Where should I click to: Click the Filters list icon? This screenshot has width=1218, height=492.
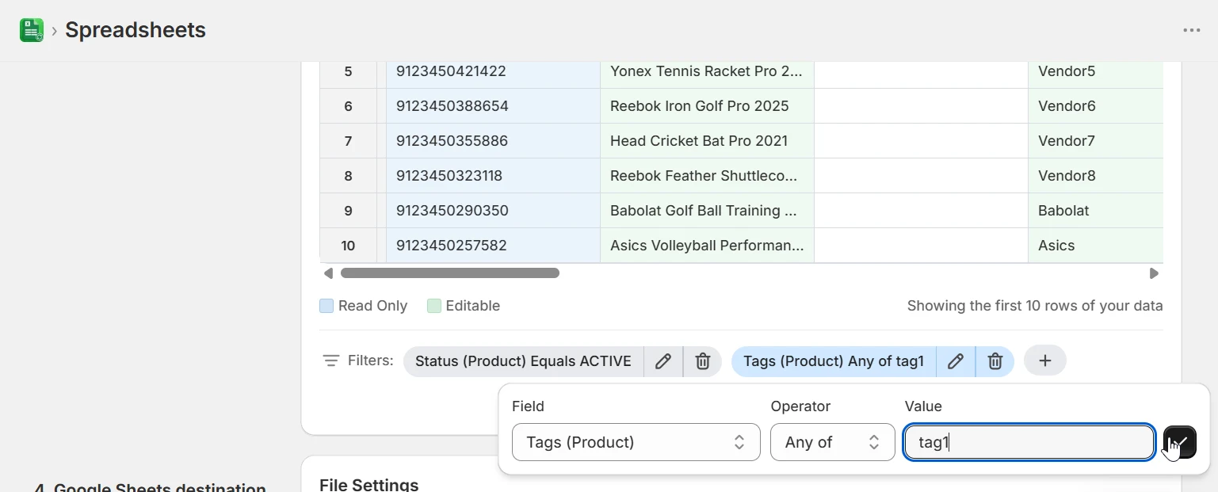tap(331, 360)
